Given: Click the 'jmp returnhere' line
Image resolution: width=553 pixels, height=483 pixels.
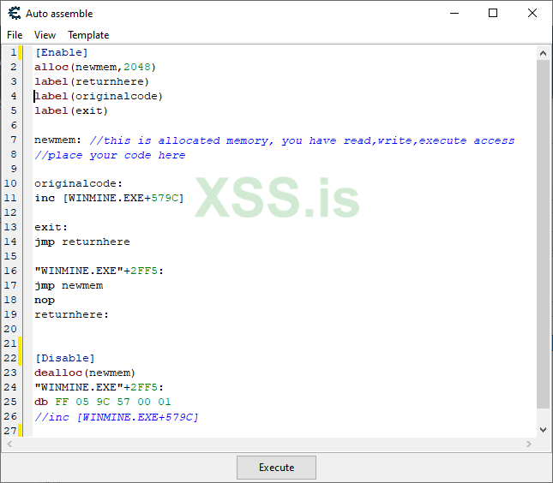Looking at the screenshot, I should (x=82, y=241).
